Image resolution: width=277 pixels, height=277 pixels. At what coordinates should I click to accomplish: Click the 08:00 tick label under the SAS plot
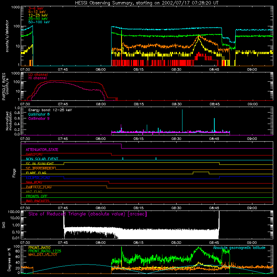pos(101,243)
